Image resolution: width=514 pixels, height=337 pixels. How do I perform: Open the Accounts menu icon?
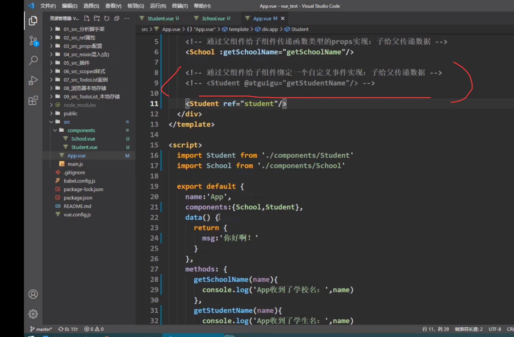pyautogui.click(x=33, y=294)
